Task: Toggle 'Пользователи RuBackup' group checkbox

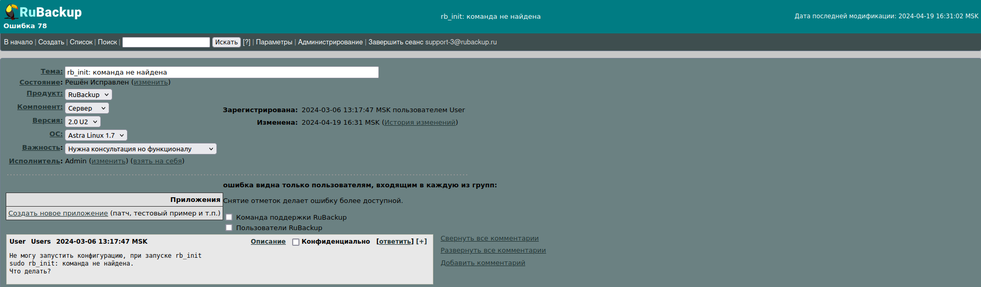Action: click(x=229, y=228)
